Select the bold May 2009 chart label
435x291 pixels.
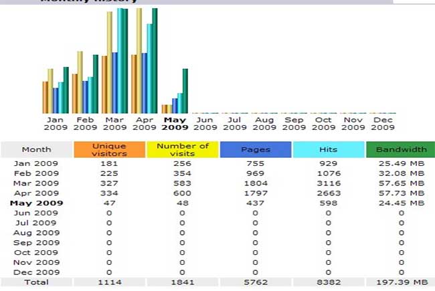175,123
